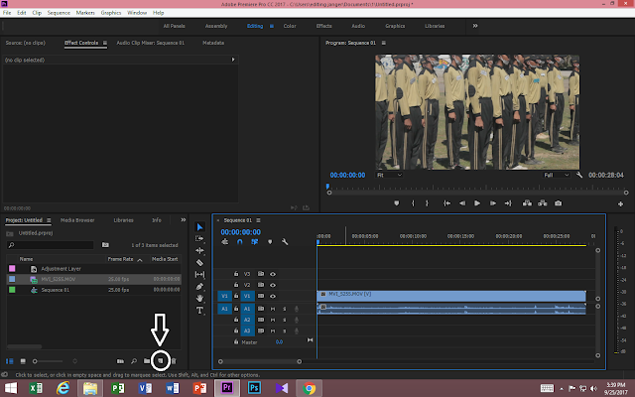Select the Razor tool in the tools panel
This screenshot has height=397, width=635.
click(199, 262)
